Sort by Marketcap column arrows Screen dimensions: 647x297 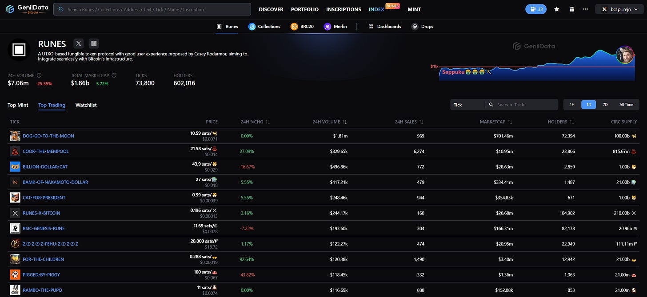point(510,121)
